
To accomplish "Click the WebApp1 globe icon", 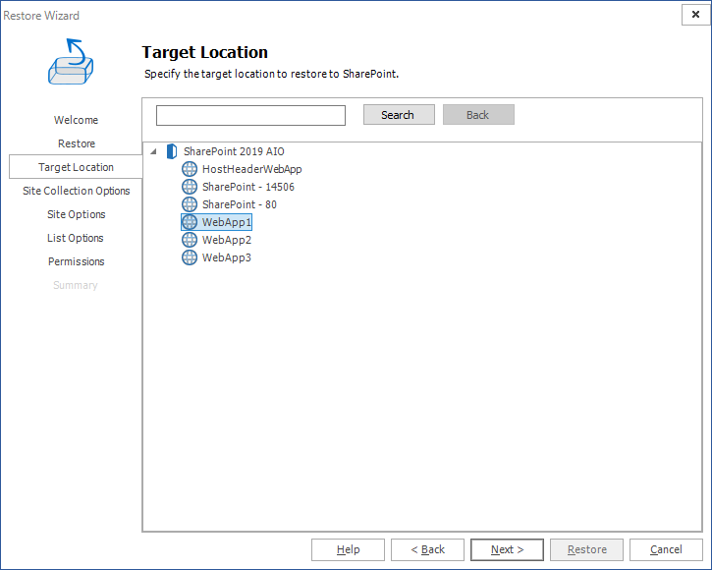I will (190, 222).
